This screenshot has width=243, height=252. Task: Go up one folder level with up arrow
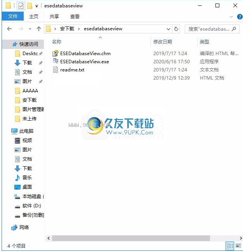(x=39, y=29)
